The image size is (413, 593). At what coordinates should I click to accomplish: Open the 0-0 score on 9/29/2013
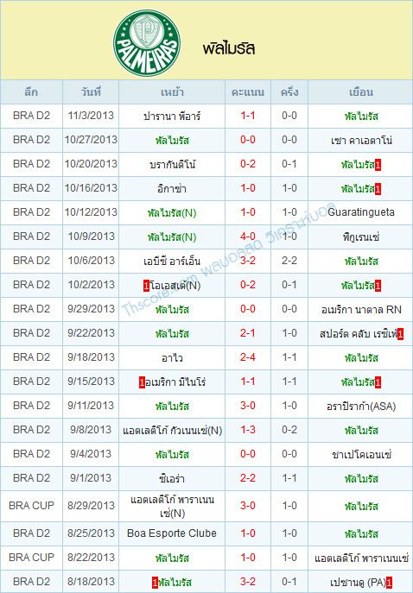click(x=248, y=309)
